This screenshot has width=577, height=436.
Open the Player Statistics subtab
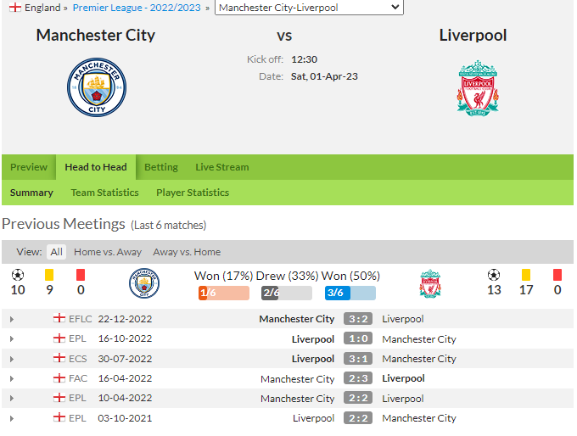coord(193,193)
